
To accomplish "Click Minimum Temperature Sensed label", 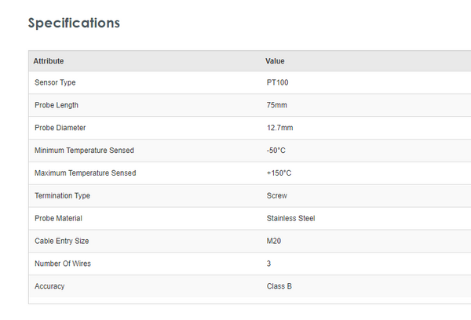I will (x=84, y=151).
